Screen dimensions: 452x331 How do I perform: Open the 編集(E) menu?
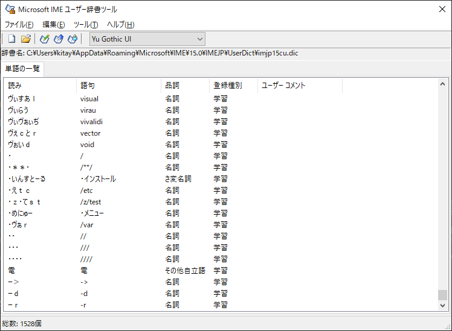[x=54, y=25]
